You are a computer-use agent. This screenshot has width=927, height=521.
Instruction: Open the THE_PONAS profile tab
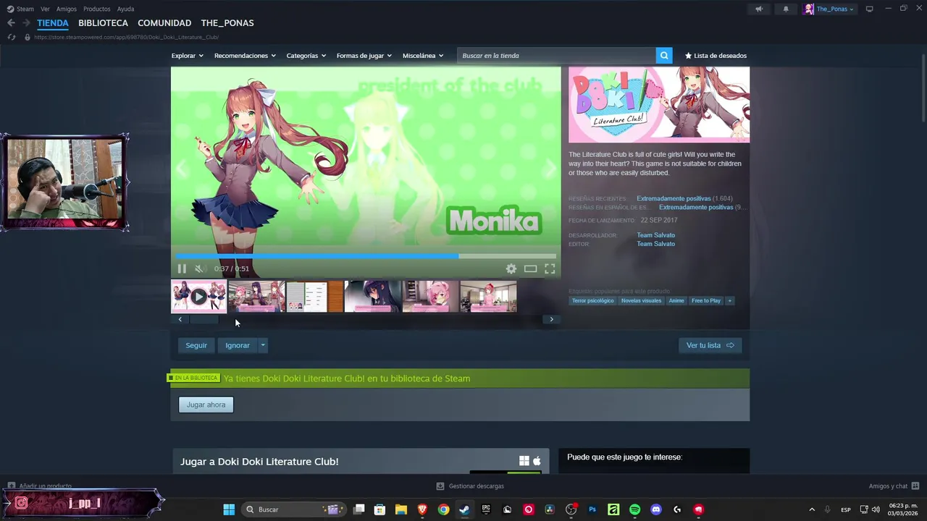tap(227, 23)
